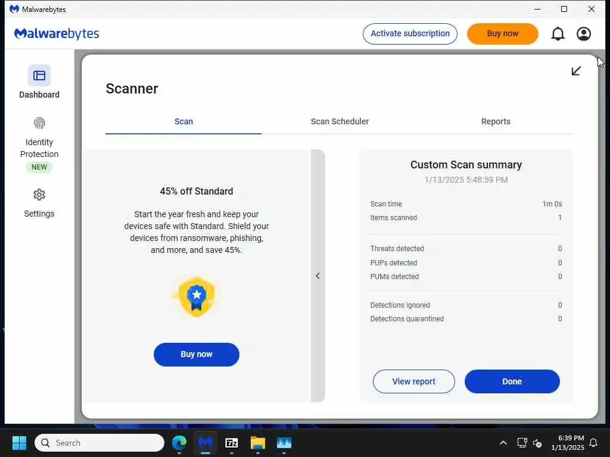
Task: Click the Malwarebytes logo in header
Action: (x=57, y=34)
